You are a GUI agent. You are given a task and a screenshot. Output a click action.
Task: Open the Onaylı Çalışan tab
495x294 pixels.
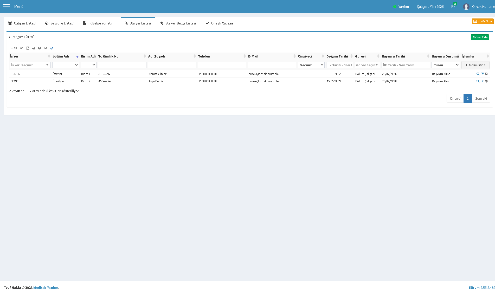(219, 23)
